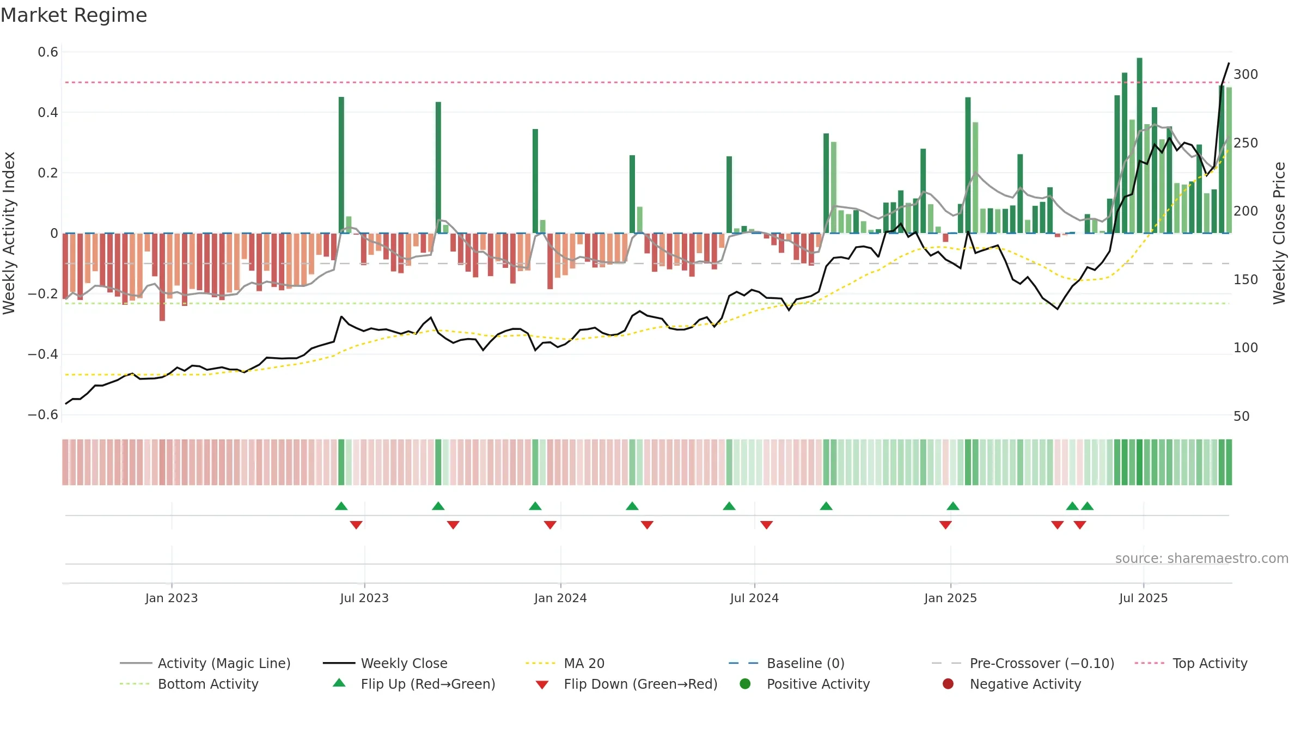This screenshot has width=1307, height=735.
Task: Toggle Flip Down (Green→Red) legend entry
Action: point(626,684)
